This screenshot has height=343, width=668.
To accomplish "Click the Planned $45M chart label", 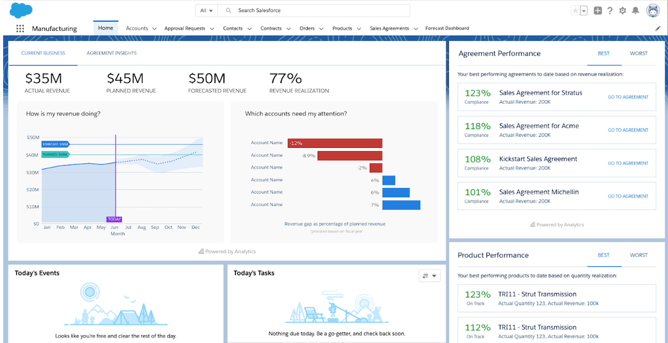I will click(x=55, y=155).
